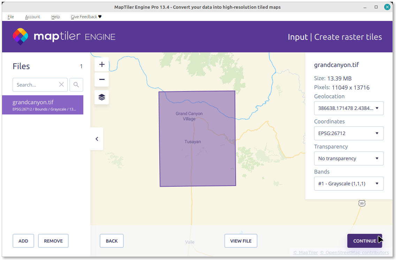Viewport: 396px width, 260px height.
Task: Click the search magnifier icon
Action: [76, 85]
